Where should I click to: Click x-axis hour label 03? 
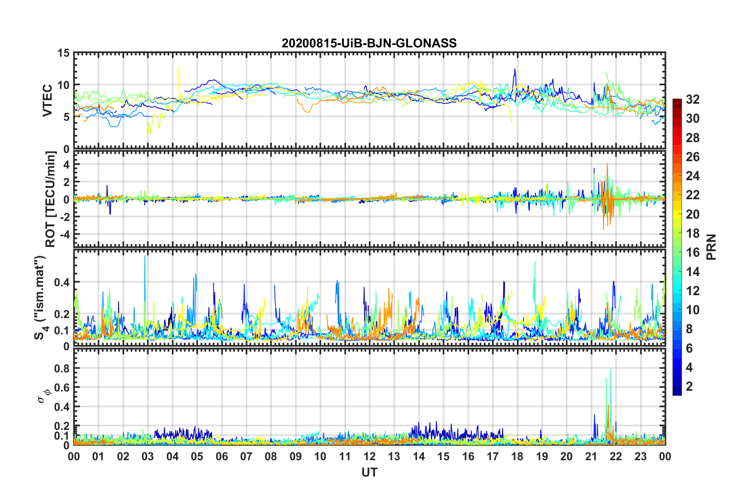pos(148,456)
